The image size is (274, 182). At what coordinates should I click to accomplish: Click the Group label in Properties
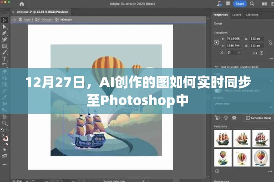pyautogui.click(x=218, y=23)
